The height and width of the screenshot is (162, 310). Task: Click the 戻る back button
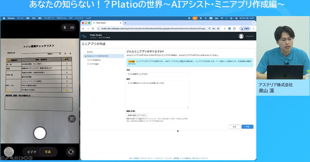234,126
